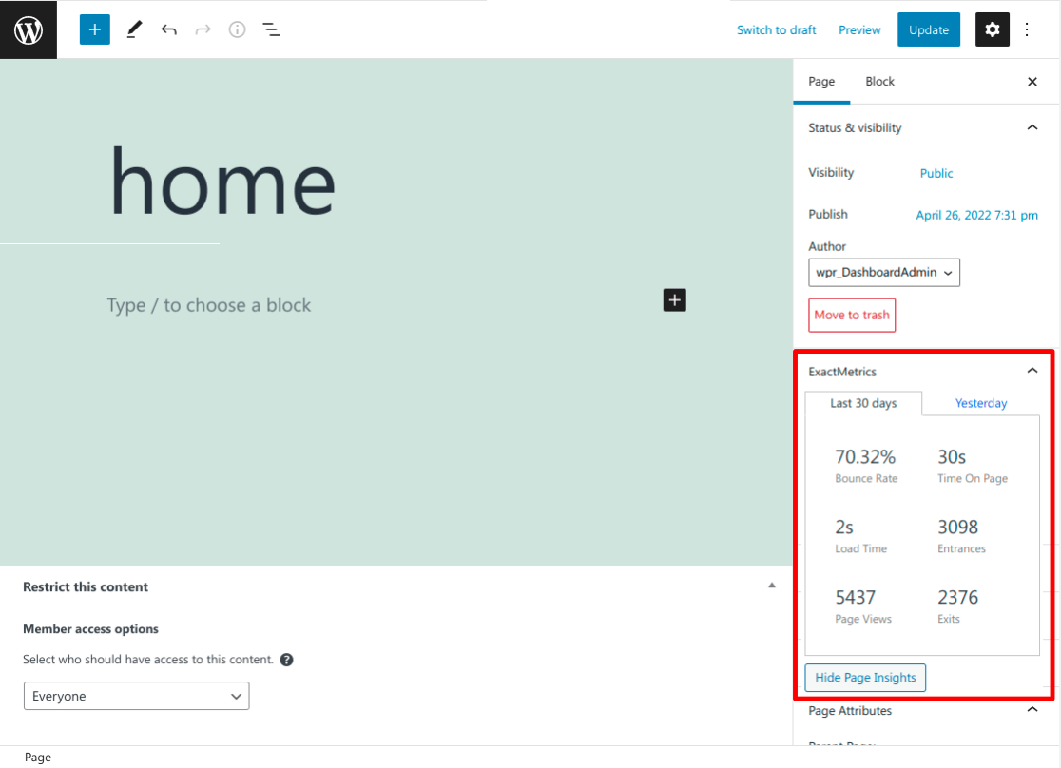Collapse the Page Attributes section
1061x768 pixels.
pyautogui.click(x=1032, y=709)
